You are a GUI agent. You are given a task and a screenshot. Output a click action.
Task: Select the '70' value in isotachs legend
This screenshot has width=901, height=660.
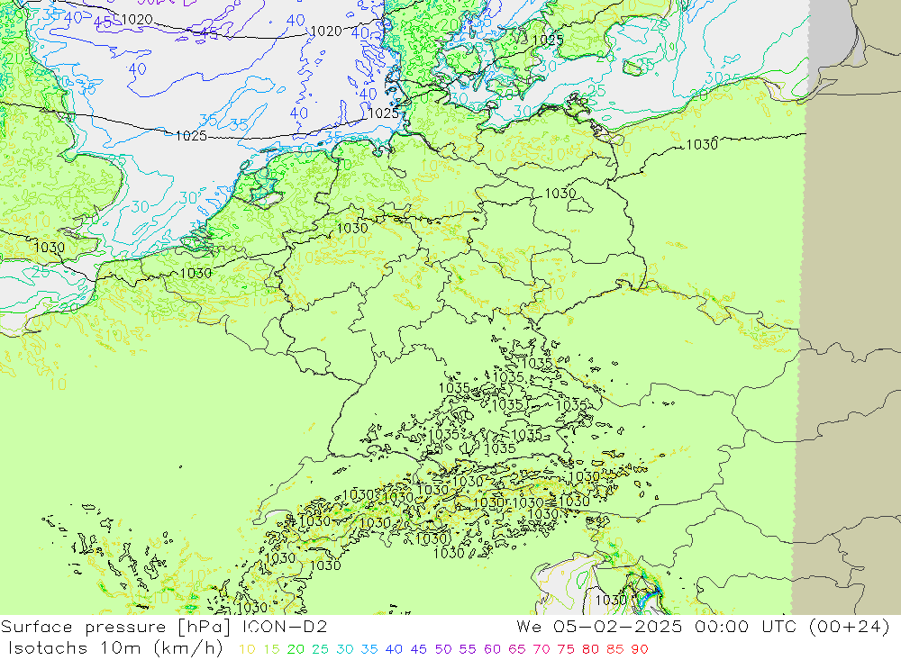[x=542, y=650]
